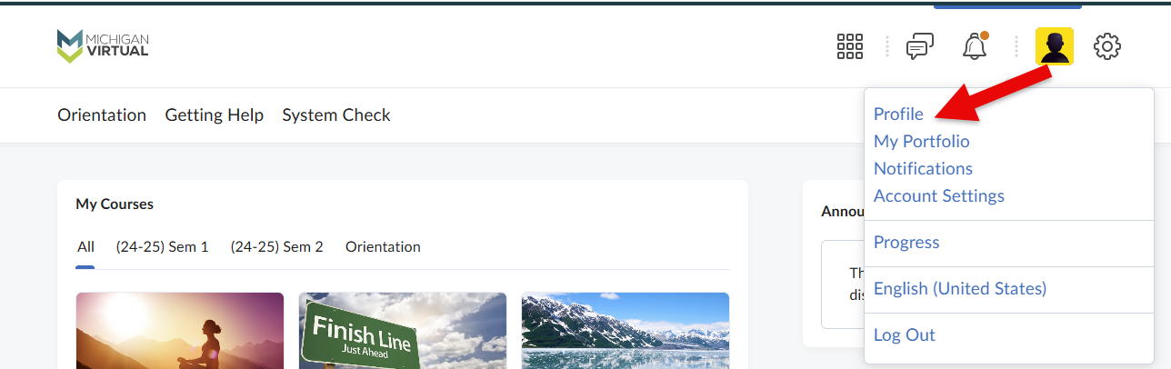Go to the Getting Help link
Image resolution: width=1171 pixels, height=369 pixels.
pyautogui.click(x=214, y=115)
